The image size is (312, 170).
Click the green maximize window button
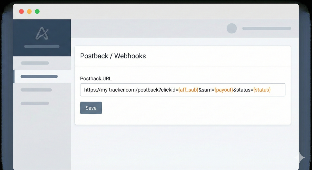pyautogui.click(x=37, y=12)
